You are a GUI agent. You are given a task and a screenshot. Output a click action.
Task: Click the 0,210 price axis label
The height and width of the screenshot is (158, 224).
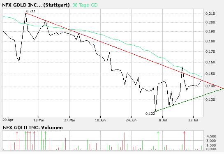click(210, 14)
